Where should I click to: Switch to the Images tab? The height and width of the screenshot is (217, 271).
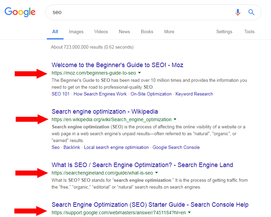tap(76, 32)
